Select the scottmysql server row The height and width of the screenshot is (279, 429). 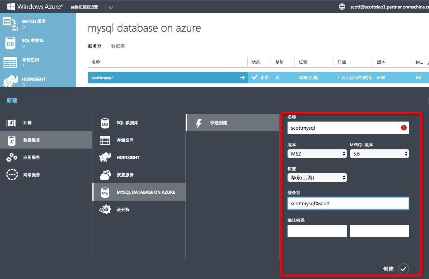[x=258, y=78]
